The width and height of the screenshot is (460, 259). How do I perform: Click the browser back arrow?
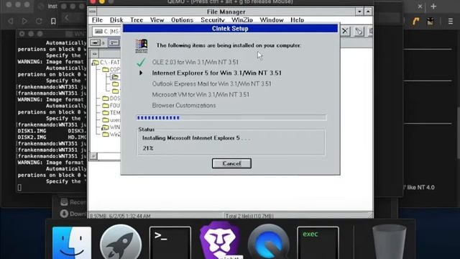11,21
